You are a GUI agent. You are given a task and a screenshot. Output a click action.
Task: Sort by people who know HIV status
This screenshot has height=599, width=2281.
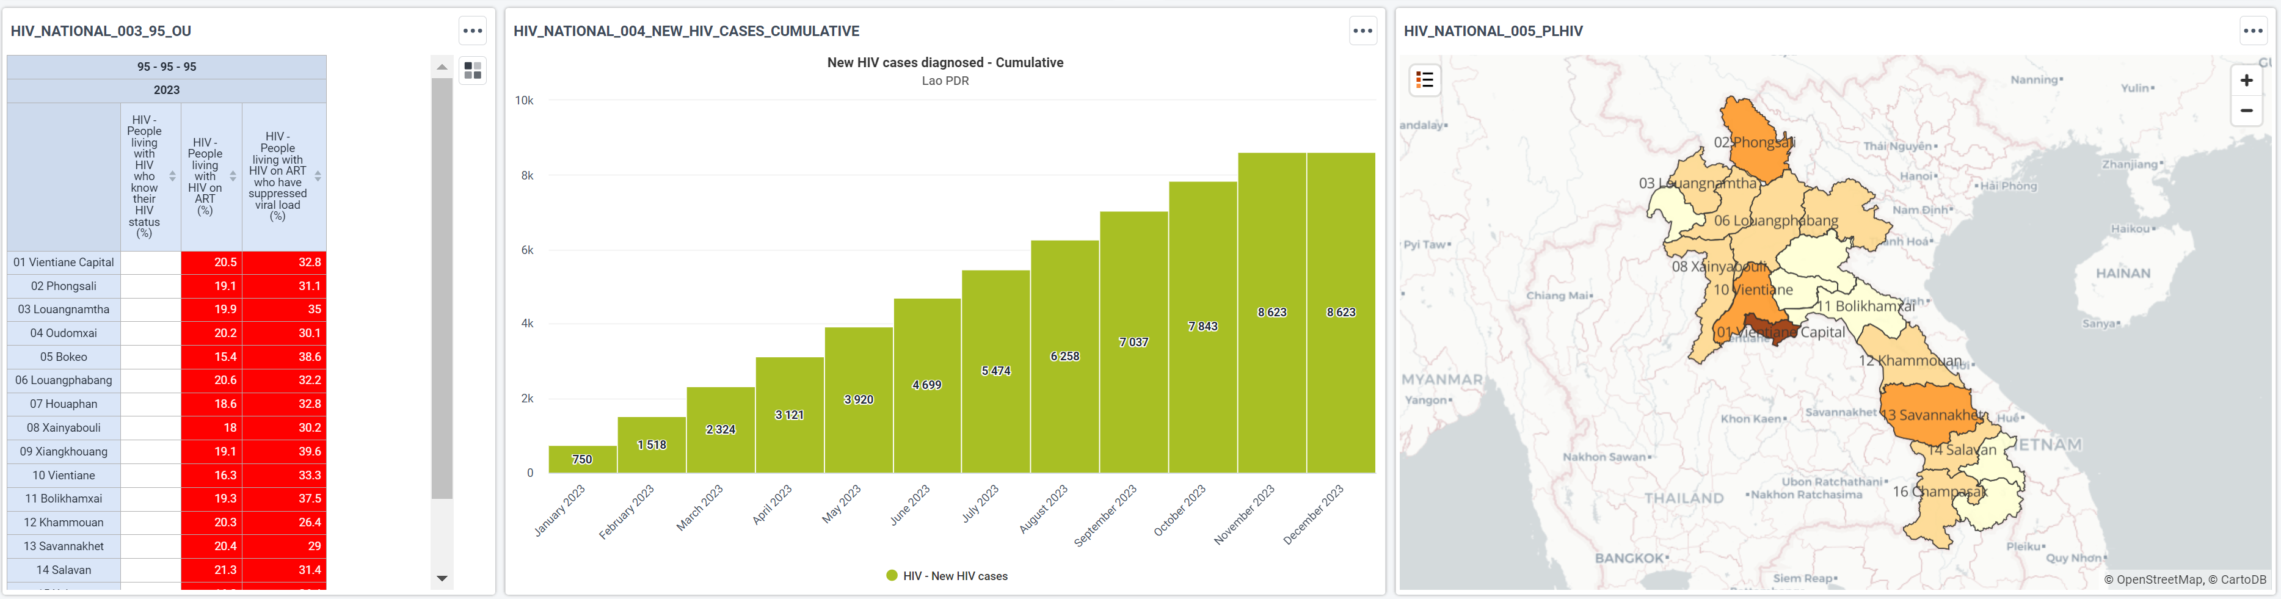(173, 177)
